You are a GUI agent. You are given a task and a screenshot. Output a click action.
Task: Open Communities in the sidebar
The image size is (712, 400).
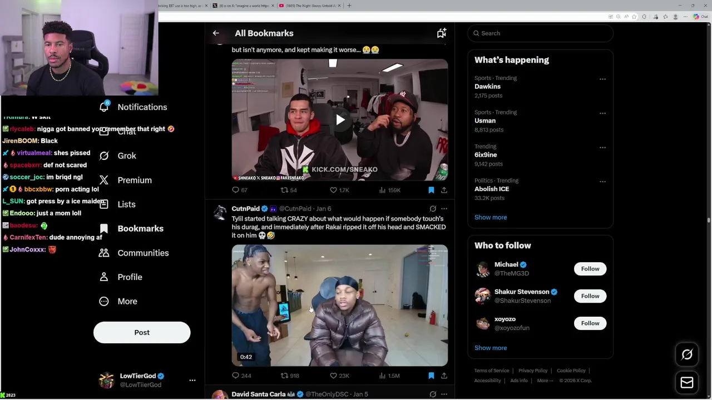[x=133, y=253]
